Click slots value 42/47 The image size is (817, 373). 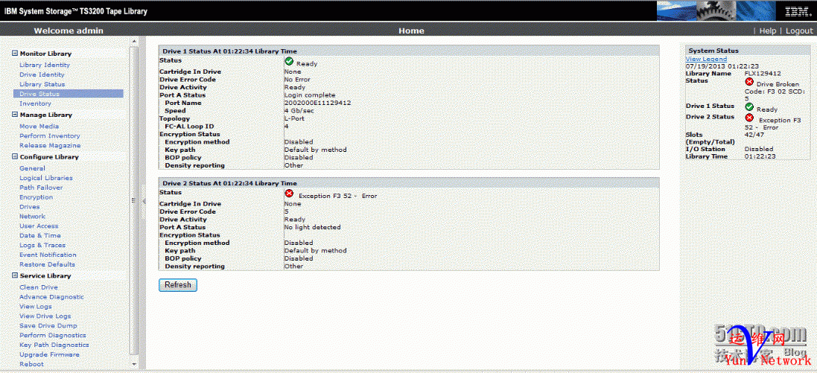click(755, 135)
